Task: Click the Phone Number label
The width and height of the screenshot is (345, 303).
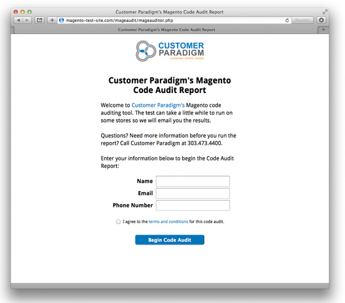Action: point(133,206)
